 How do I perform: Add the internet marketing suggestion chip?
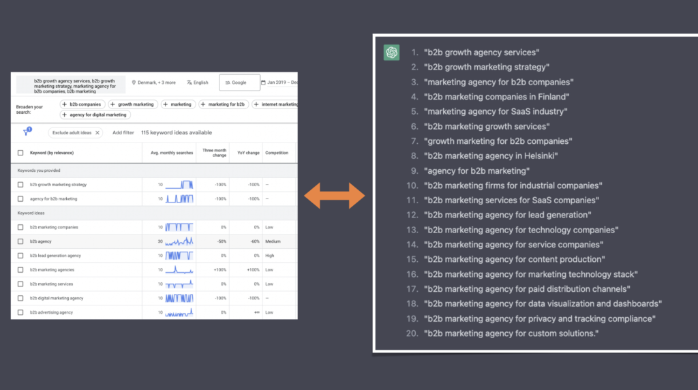pos(276,104)
